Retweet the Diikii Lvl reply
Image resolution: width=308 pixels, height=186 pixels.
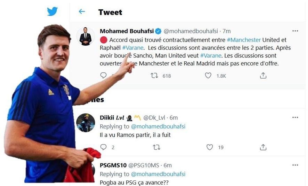click(156, 147)
